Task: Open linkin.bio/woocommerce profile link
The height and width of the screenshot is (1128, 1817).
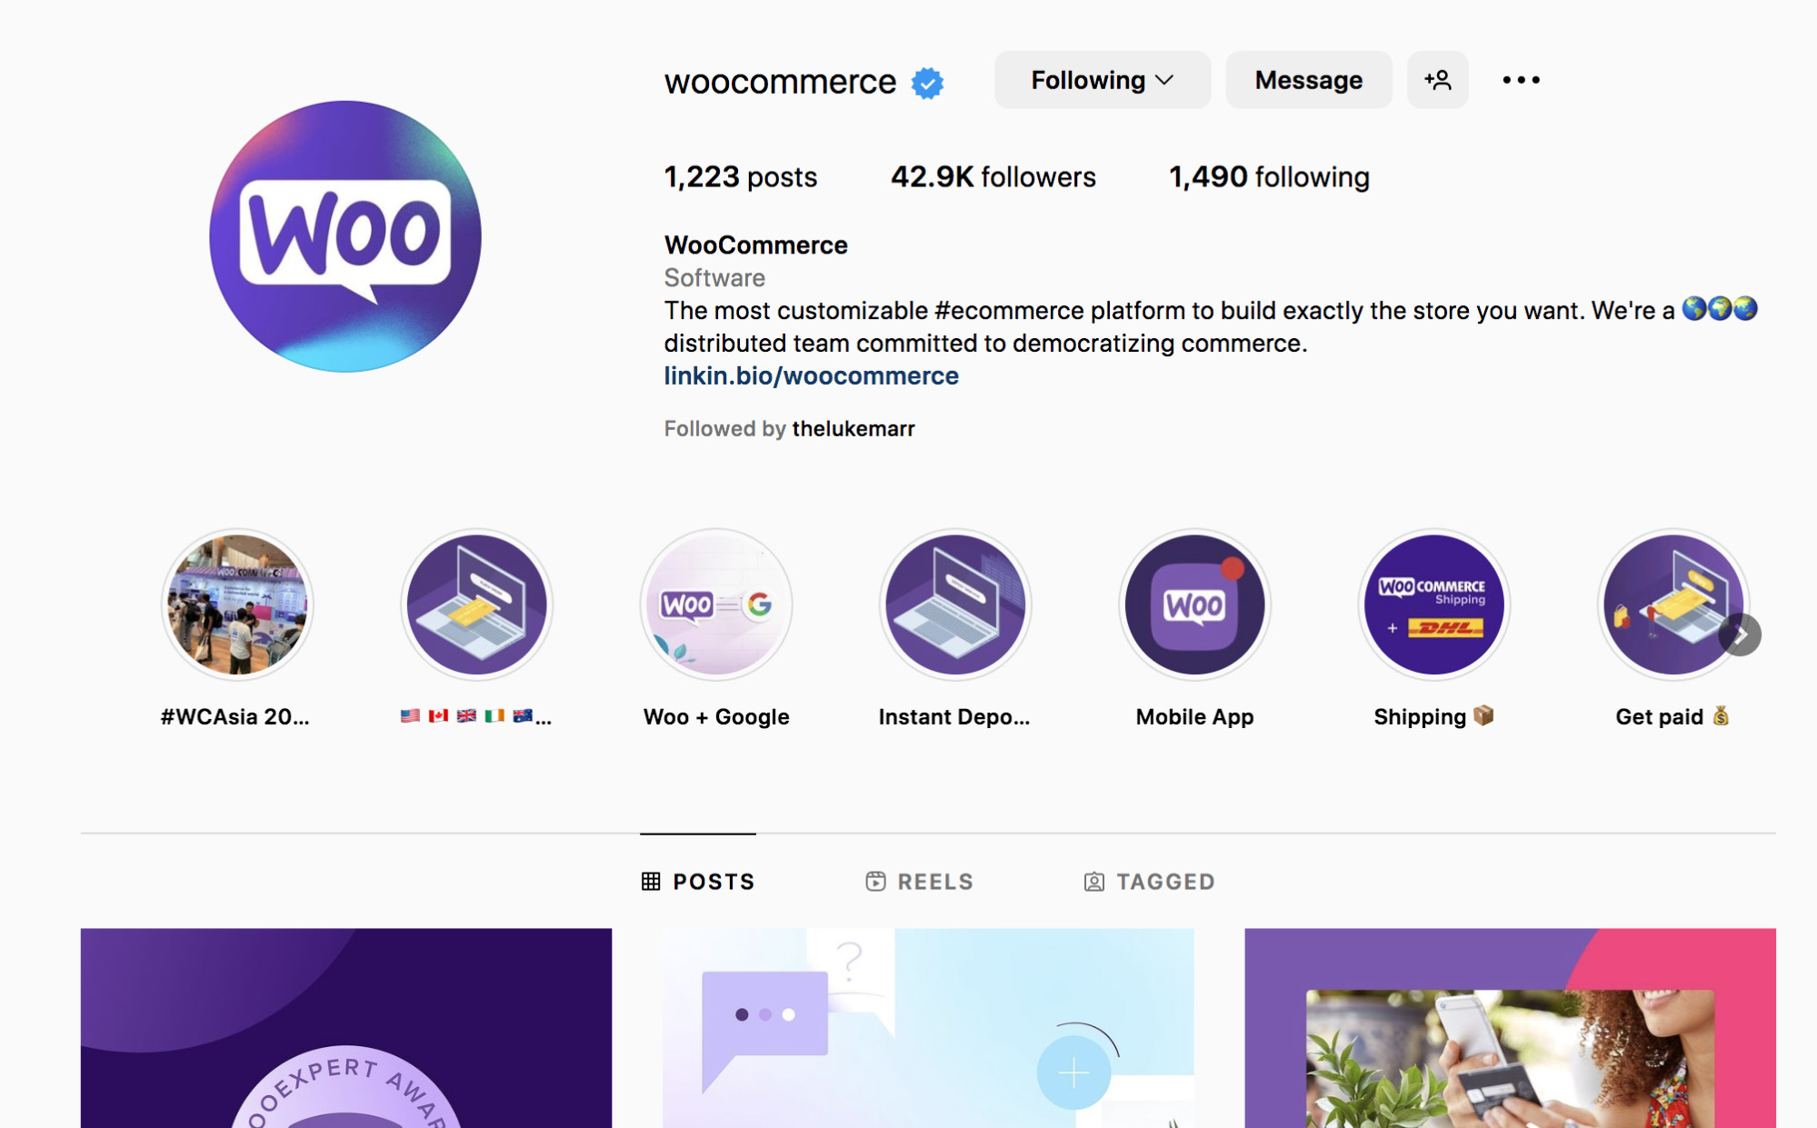Action: 810,375
